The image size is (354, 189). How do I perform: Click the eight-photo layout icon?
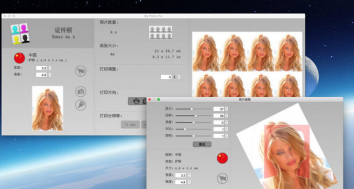click(x=161, y=32)
